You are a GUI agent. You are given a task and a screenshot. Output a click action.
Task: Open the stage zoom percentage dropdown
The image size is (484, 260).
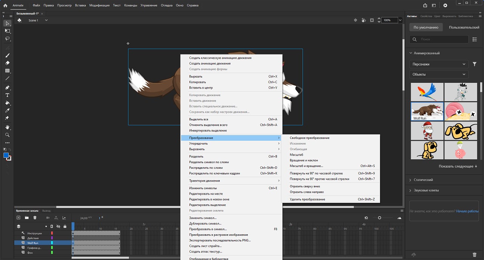point(400,20)
